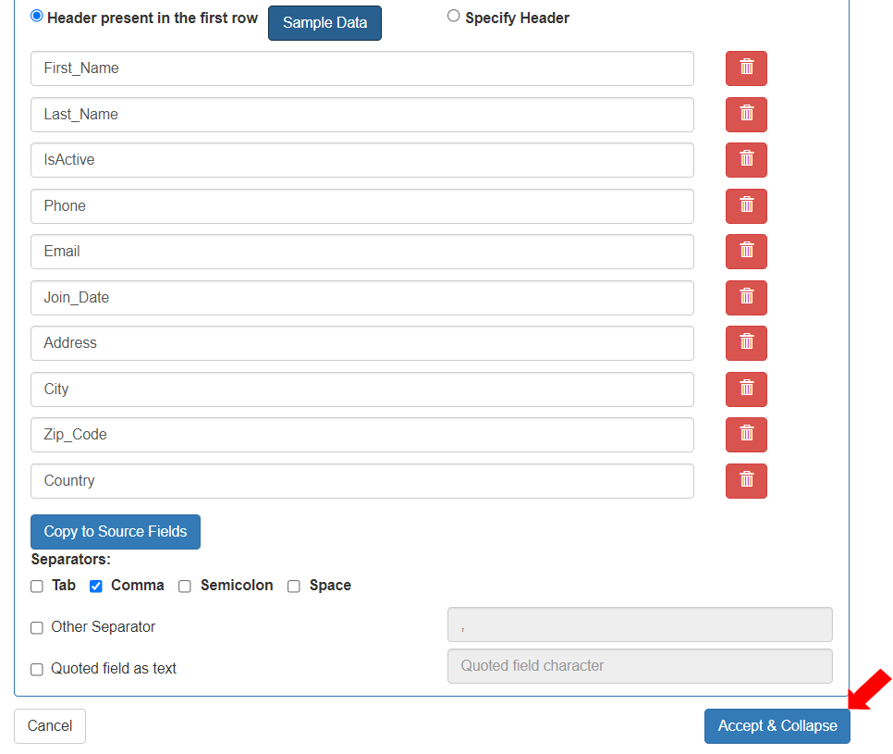Click Copy to Source Fields
Screen dimensions: 893x754
pyautogui.click(x=115, y=531)
